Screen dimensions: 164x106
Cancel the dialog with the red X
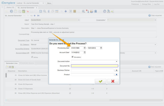[113, 81]
